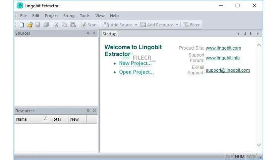This screenshot has height=160, width=277.
Task: Click the startup page scrollbar down arrow
Action: pyautogui.click(x=259, y=145)
